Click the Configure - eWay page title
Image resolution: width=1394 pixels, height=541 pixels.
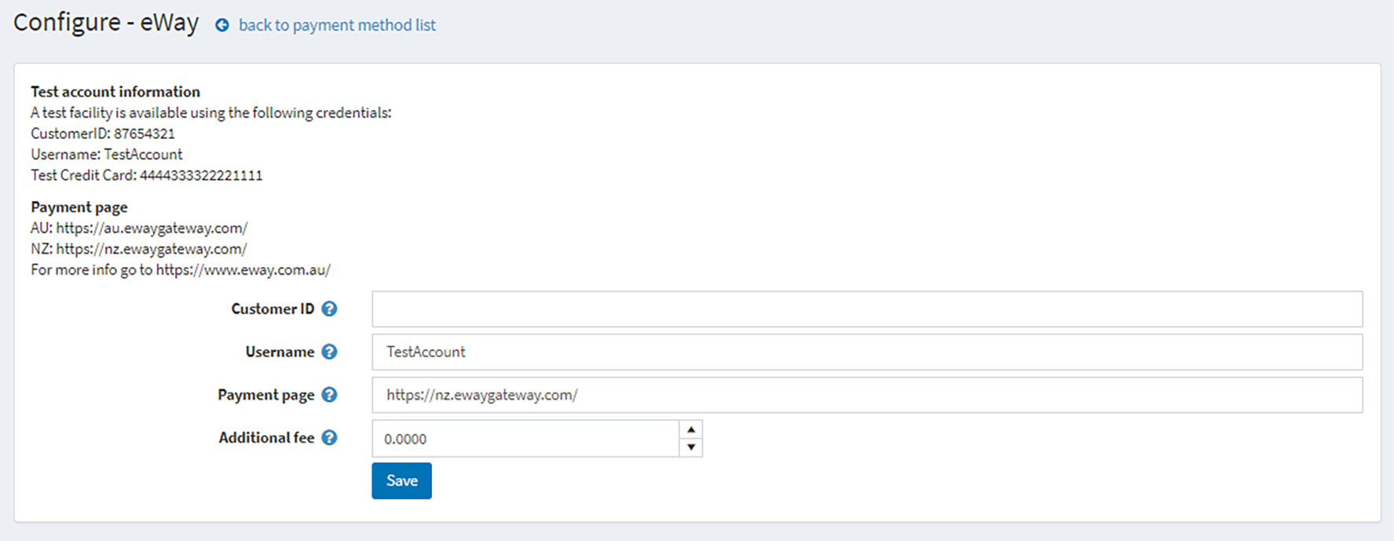tap(106, 23)
